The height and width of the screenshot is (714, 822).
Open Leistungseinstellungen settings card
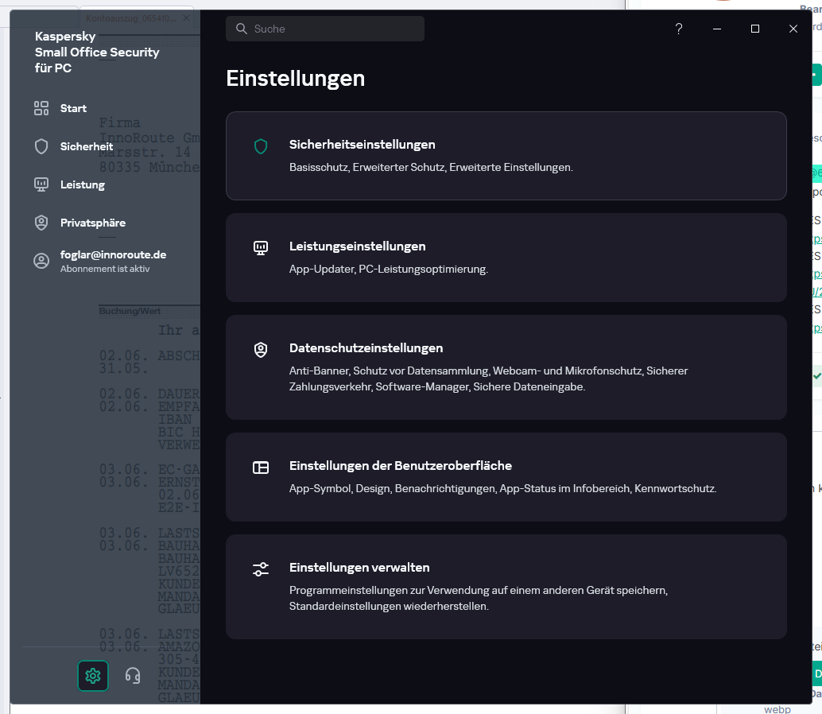coord(506,257)
